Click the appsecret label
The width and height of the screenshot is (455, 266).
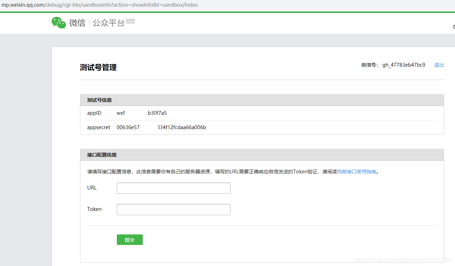point(99,127)
